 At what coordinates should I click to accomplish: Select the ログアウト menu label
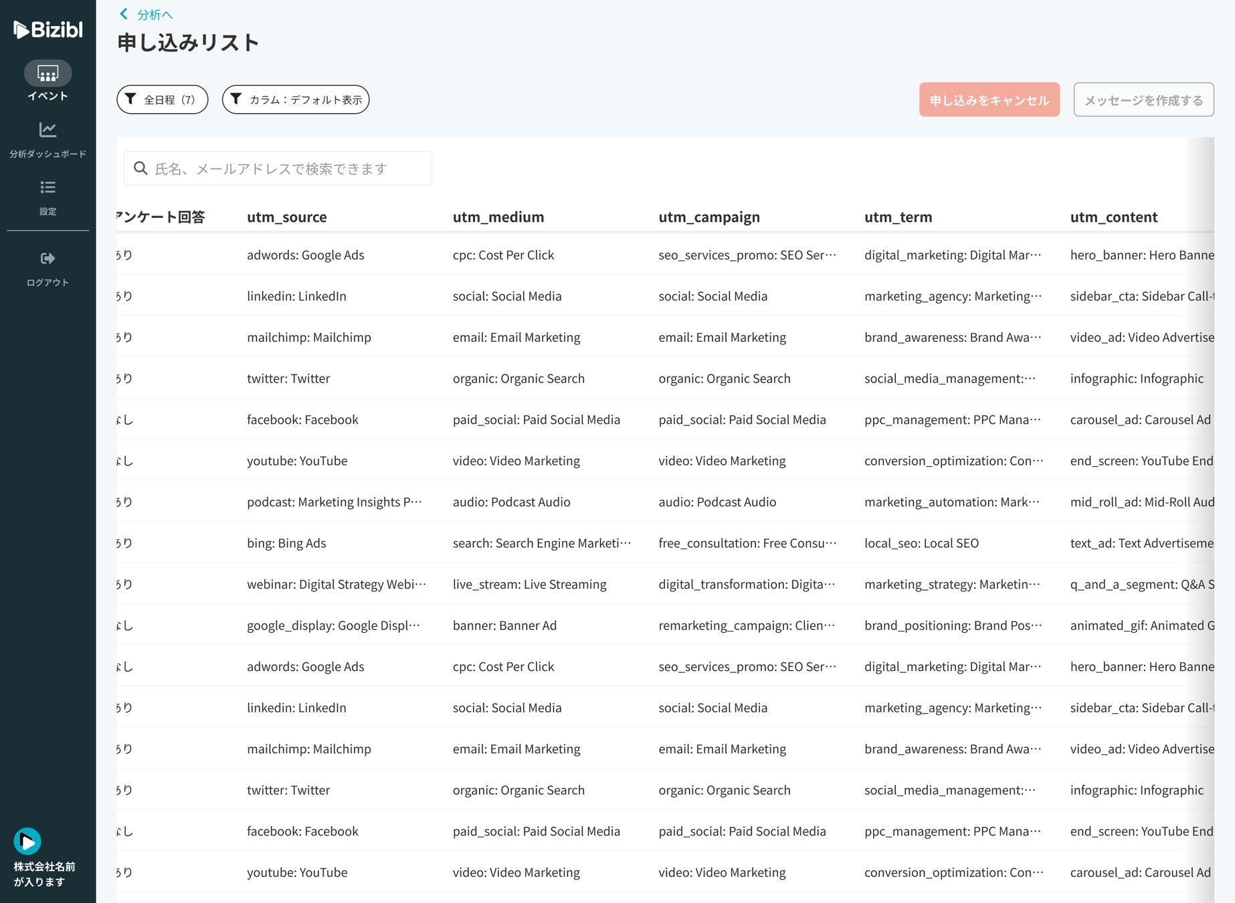click(47, 282)
